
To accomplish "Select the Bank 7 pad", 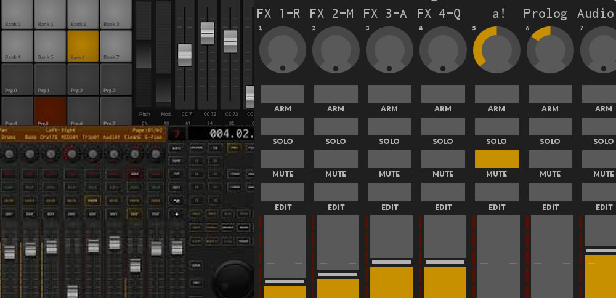I will (x=116, y=46).
